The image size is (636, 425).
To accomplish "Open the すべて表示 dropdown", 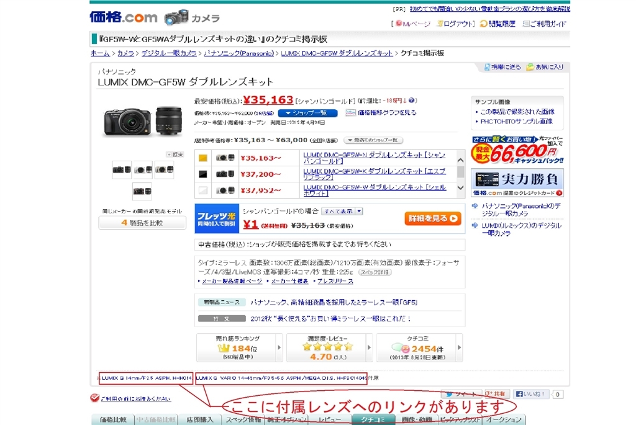I will tap(342, 211).
